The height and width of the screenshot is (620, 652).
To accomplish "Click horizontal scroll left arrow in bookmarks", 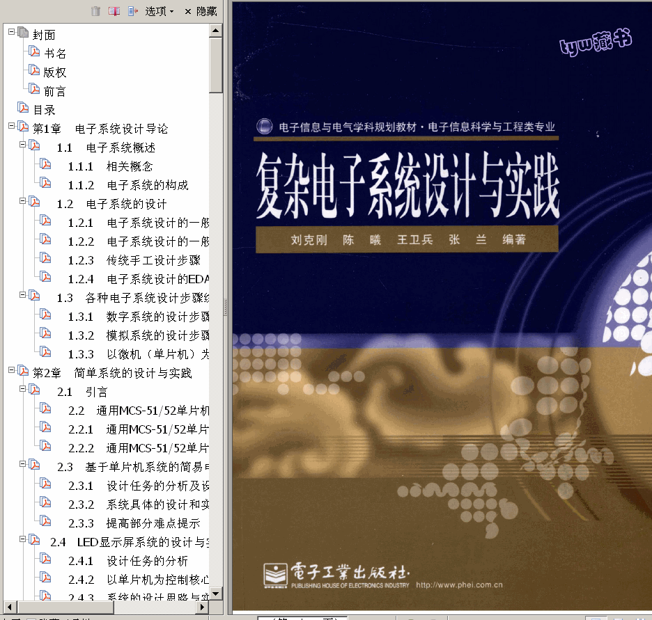I will [10, 607].
